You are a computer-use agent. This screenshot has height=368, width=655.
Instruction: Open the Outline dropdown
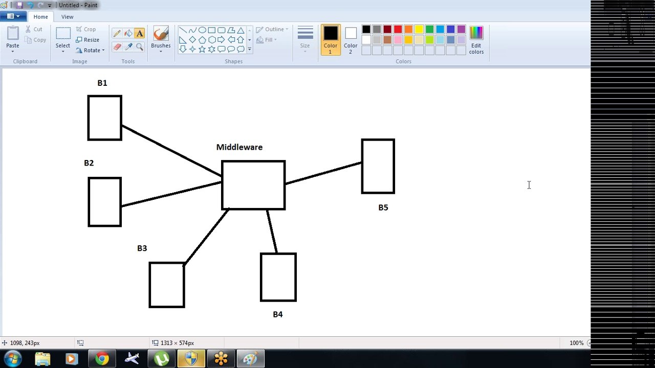click(x=272, y=29)
